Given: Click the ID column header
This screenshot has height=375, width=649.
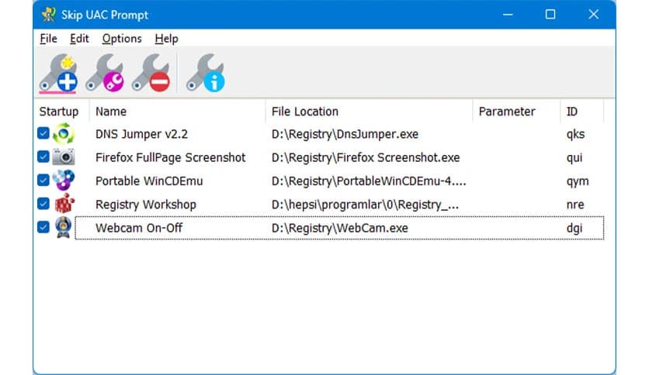Looking at the screenshot, I should coord(582,111).
